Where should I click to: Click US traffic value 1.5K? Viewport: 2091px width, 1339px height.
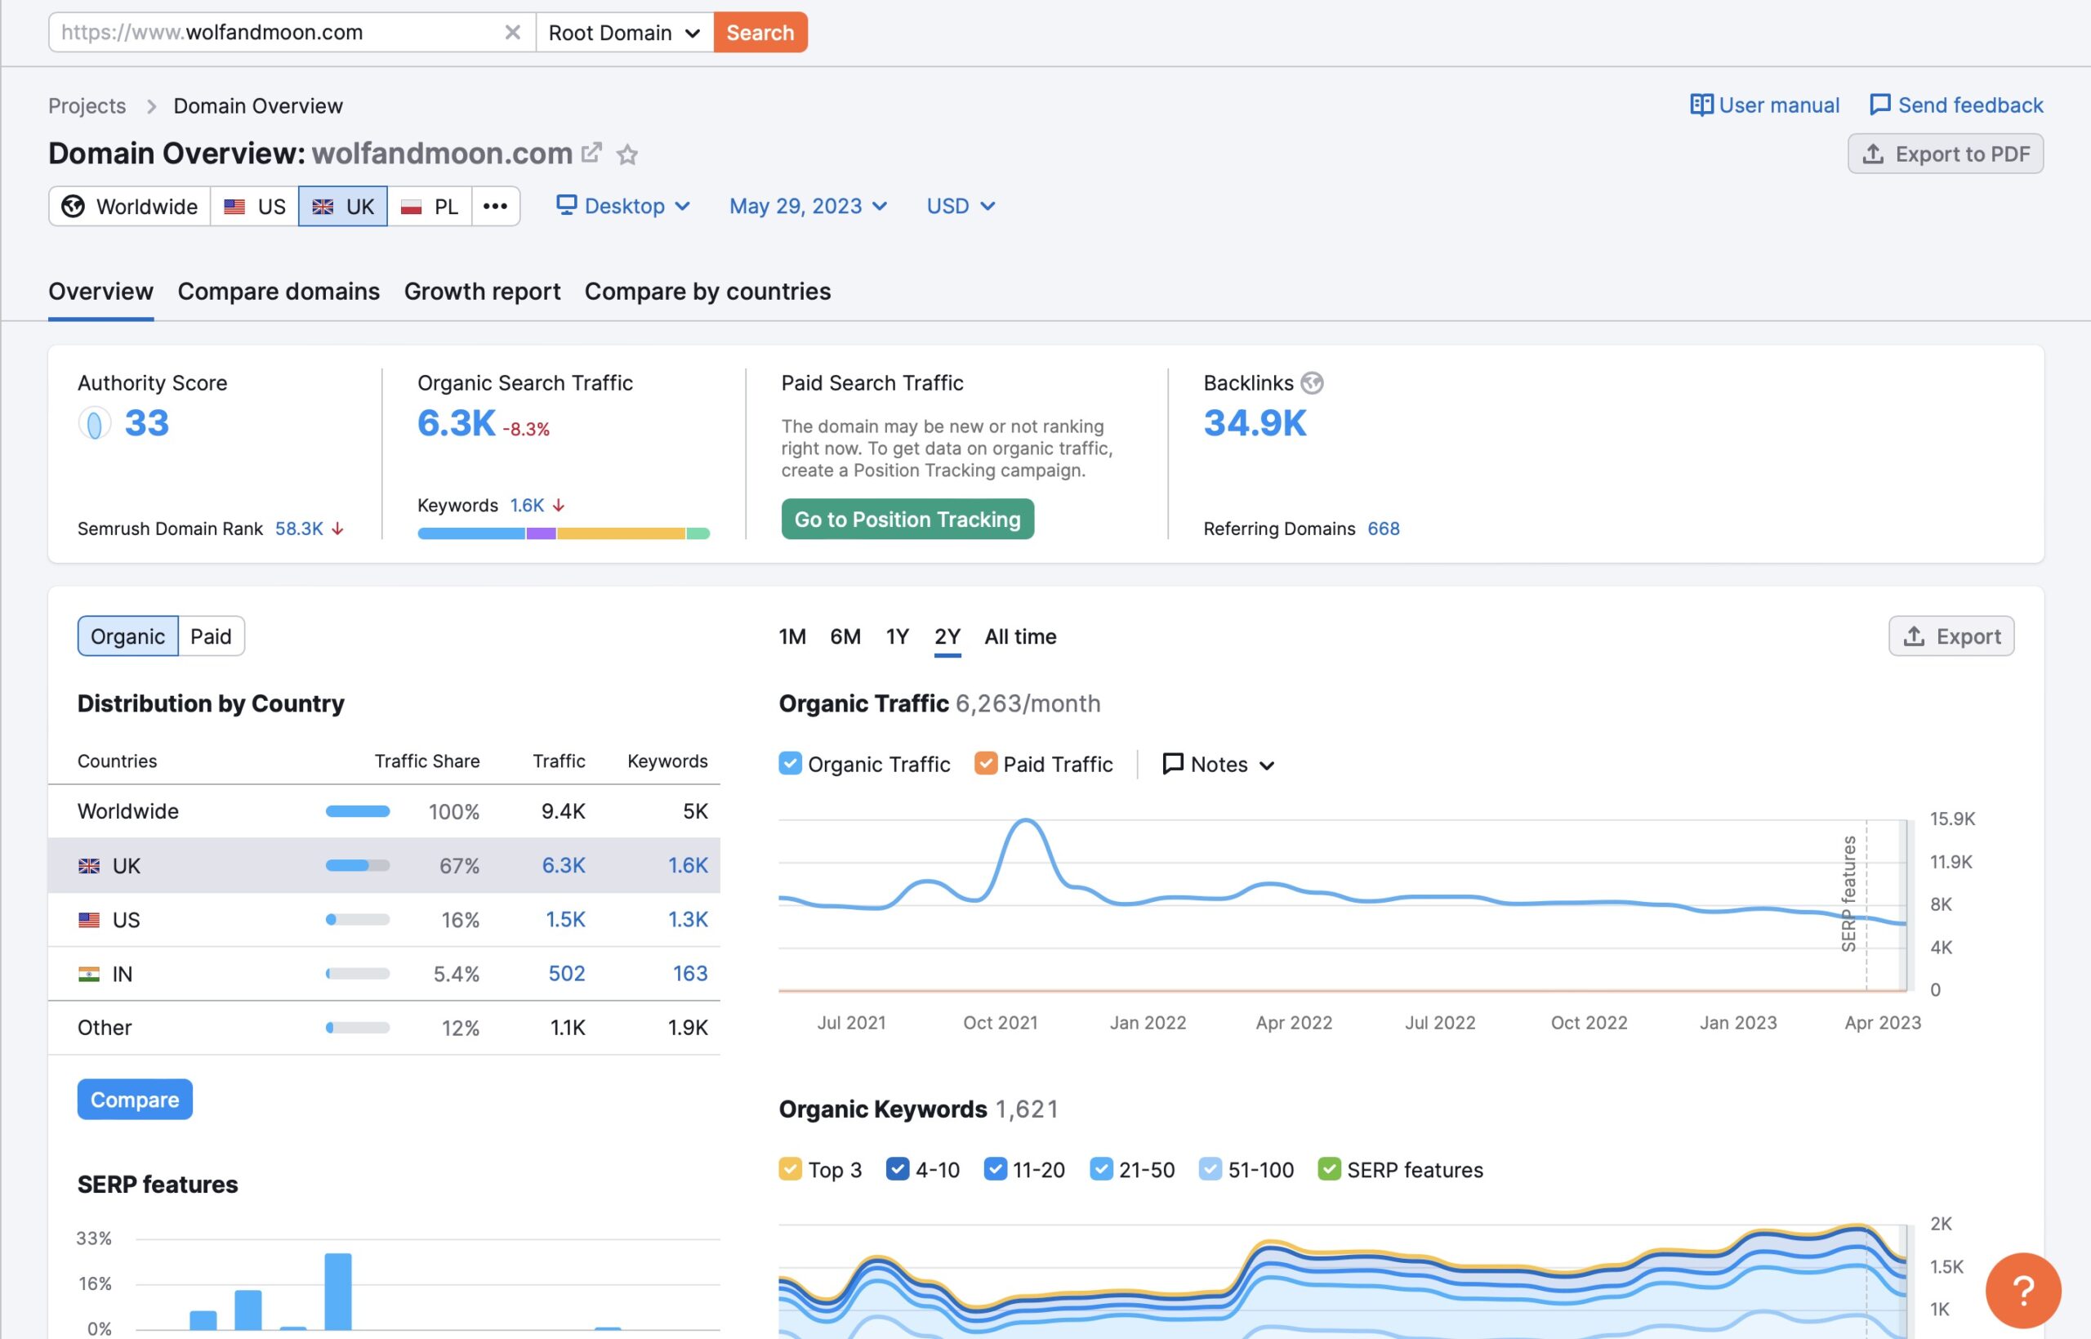(565, 920)
